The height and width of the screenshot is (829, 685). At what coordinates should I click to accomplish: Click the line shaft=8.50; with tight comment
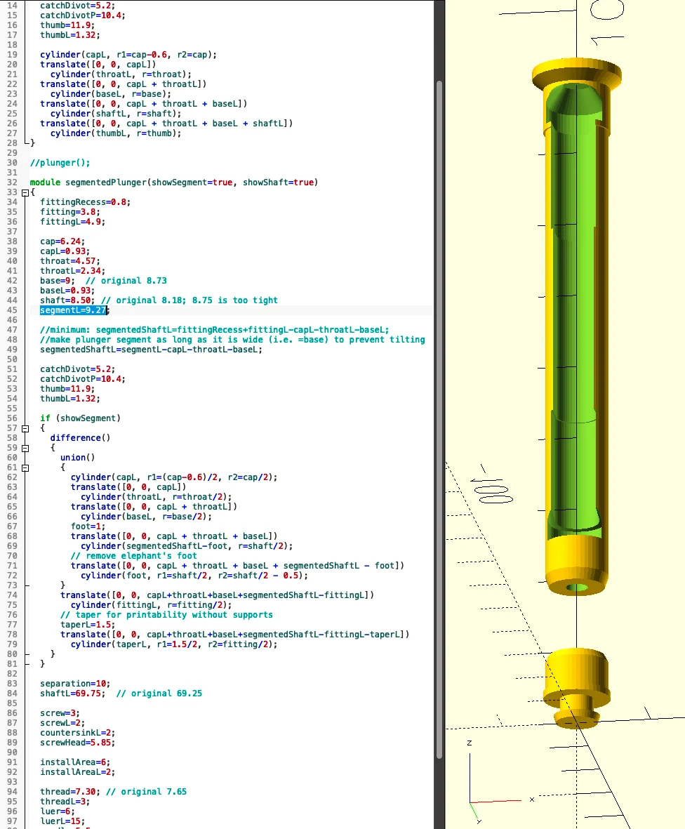pos(159,300)
